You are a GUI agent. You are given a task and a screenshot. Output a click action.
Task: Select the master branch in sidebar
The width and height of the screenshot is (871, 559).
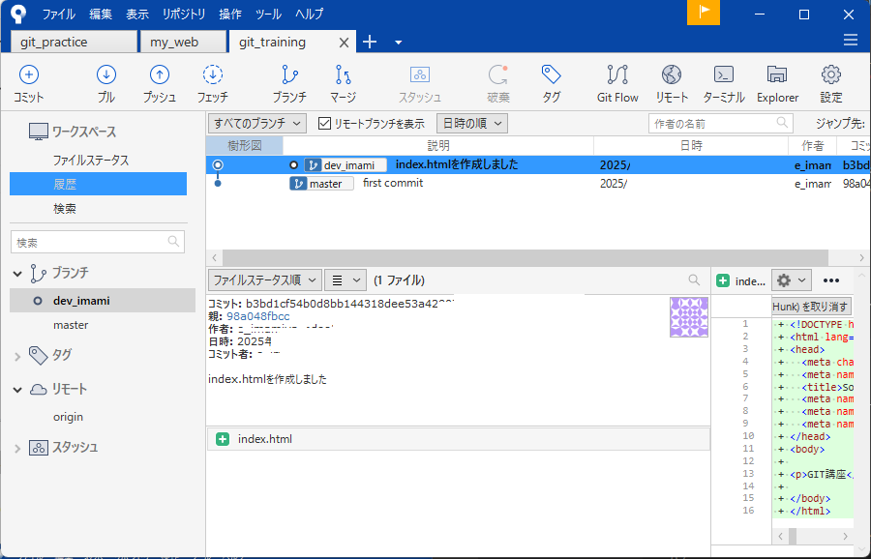coord(71,326)
